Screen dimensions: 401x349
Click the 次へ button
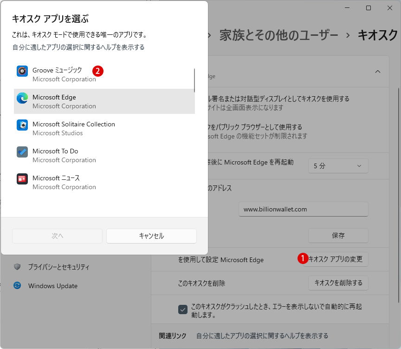tap(57, 236)
